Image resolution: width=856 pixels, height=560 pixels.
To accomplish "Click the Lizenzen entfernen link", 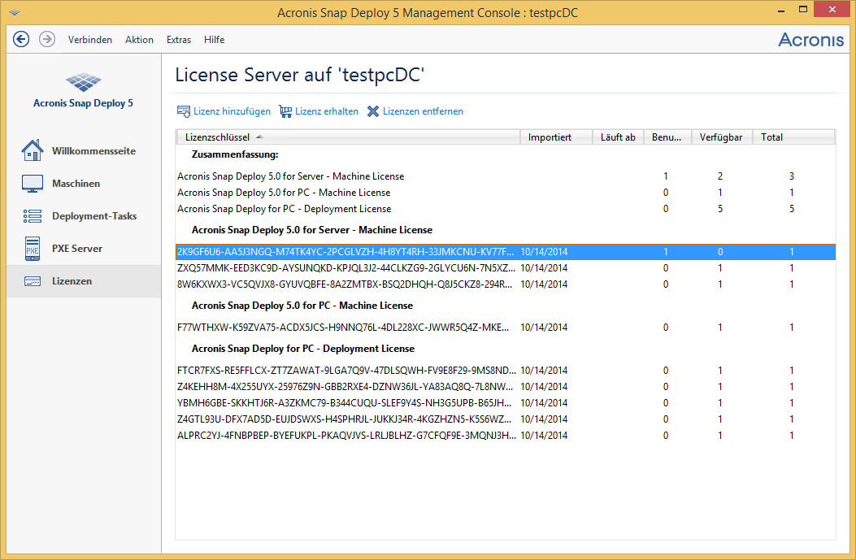I will pos(423,111).
